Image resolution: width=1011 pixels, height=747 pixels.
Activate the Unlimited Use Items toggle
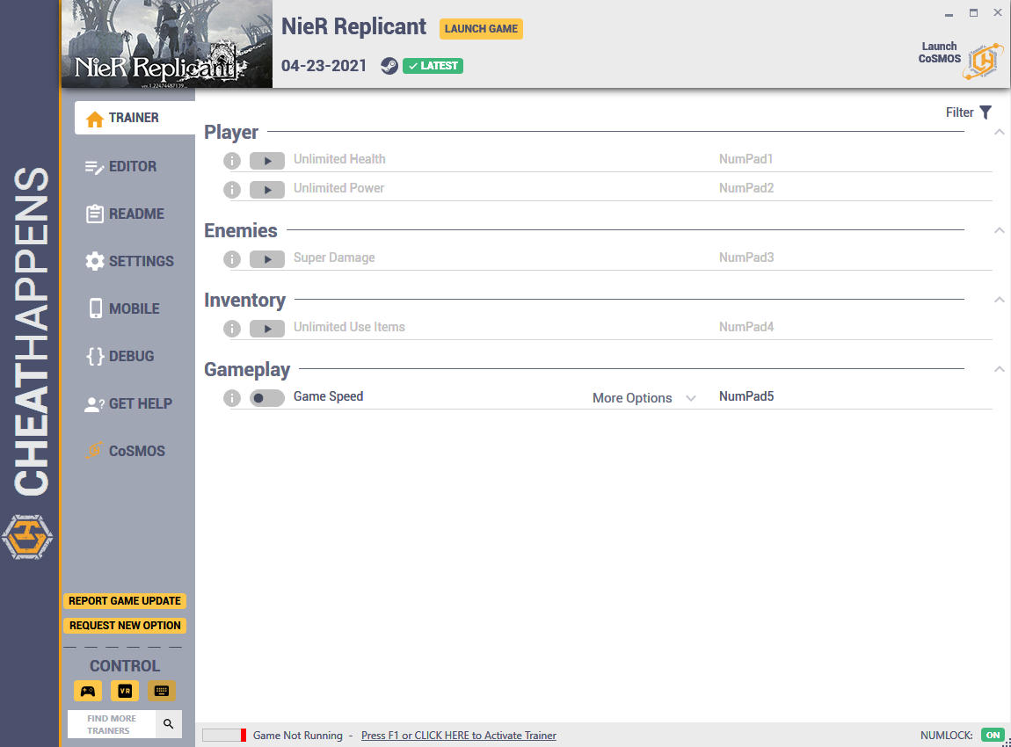[267, 329]
